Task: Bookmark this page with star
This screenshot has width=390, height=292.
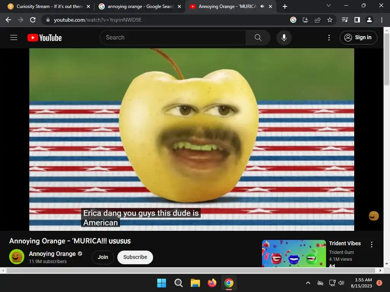Action: click(x=329, y=20)
